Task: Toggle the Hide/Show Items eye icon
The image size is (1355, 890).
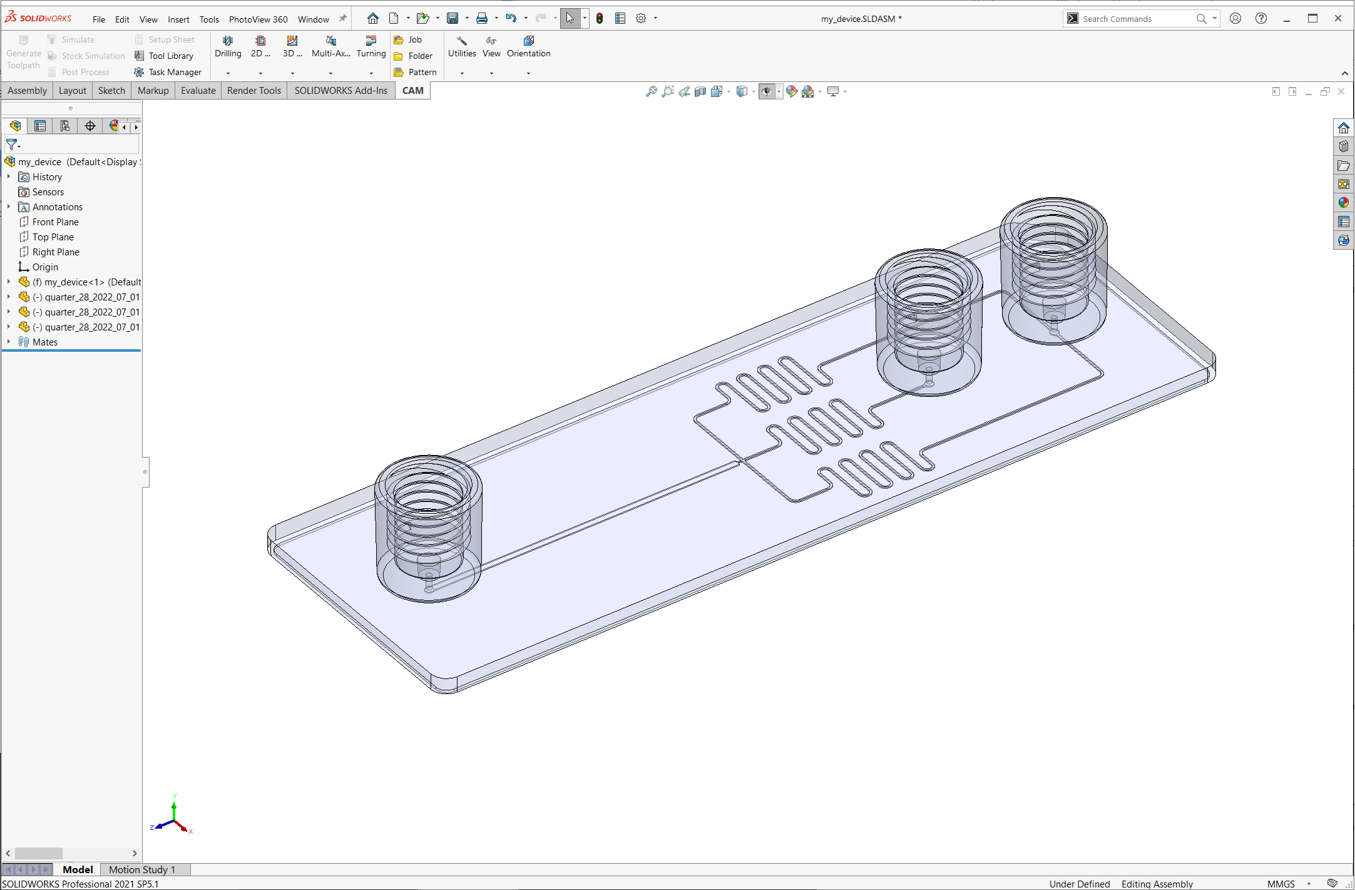Action: click(767, 91)
